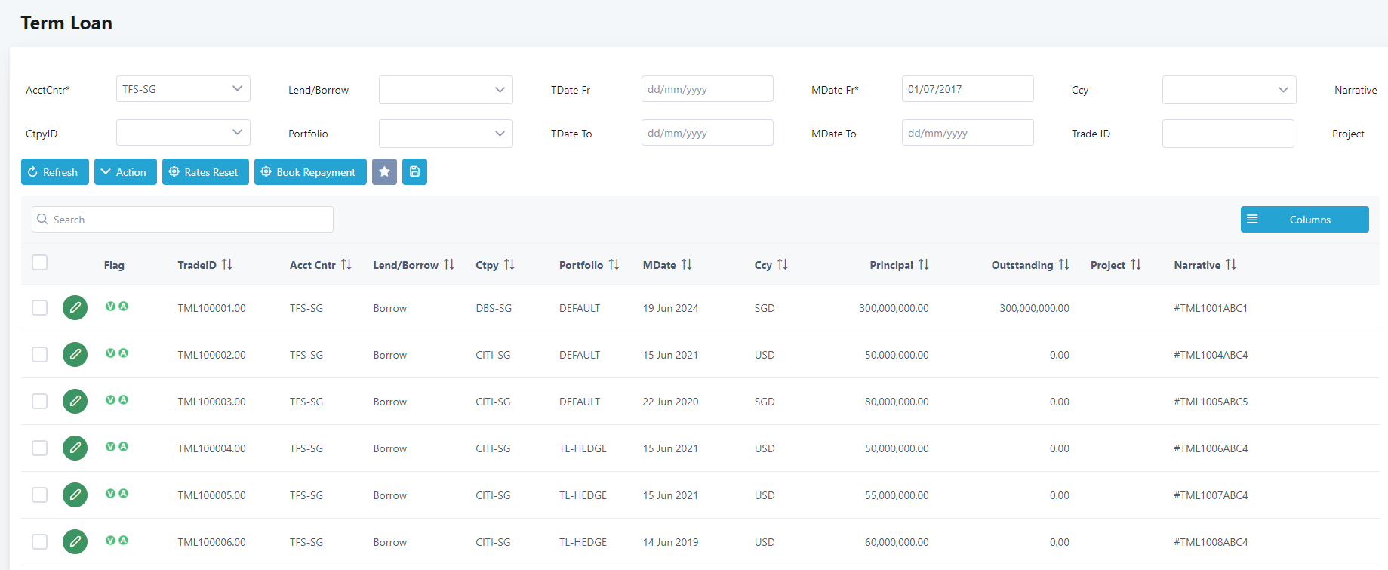Expand the Lend/Borrow filter dropdown

coord(445,90)
